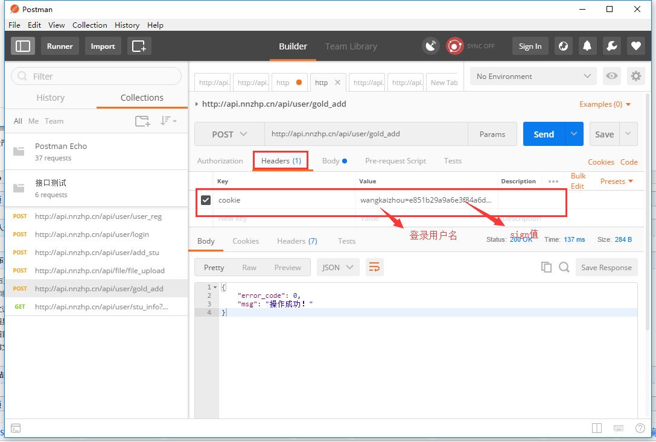Select the file_upload POST request
Image resolution: width=656 pixels, height=442 pixels.
pyautogui.click(x=96, y=271)
